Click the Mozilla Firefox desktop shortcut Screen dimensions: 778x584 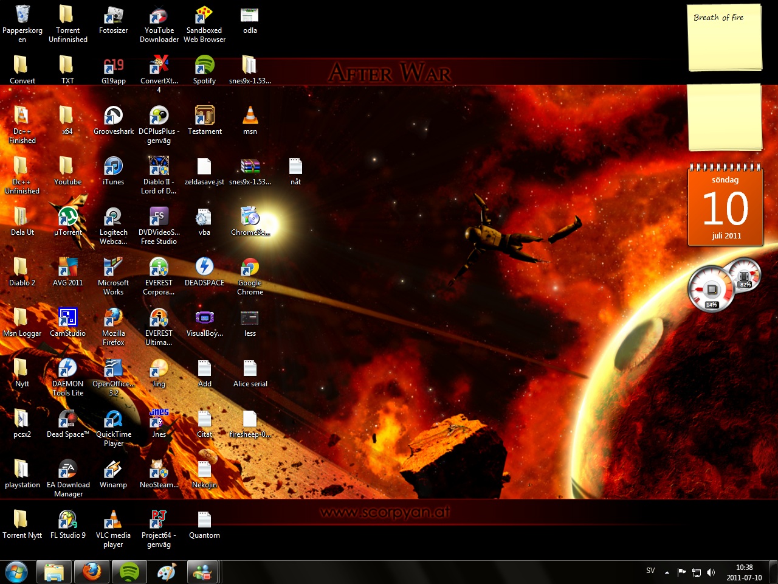point(113,319)
